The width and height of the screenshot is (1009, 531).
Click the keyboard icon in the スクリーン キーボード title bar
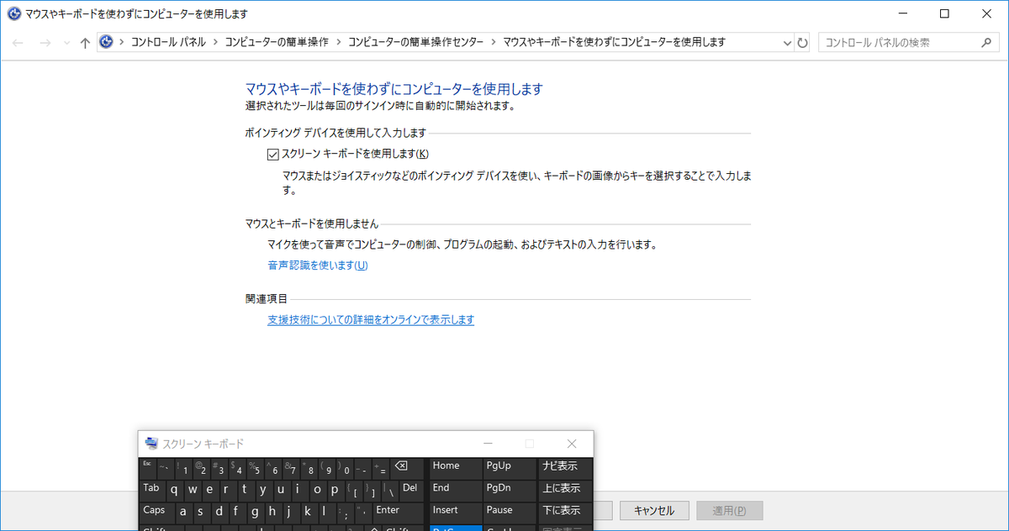[151, 443]
